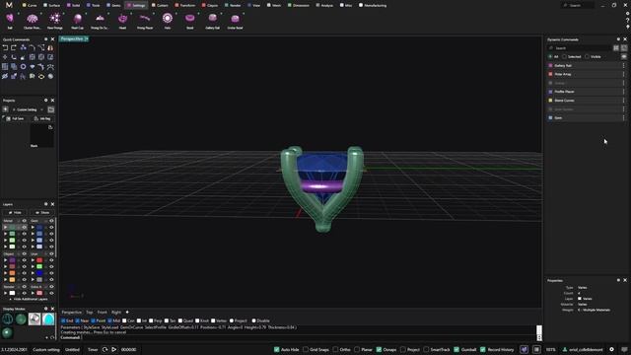Screen dimensions: 631x355
Task: Click the Layers Show button
Action: pos(41,213)
